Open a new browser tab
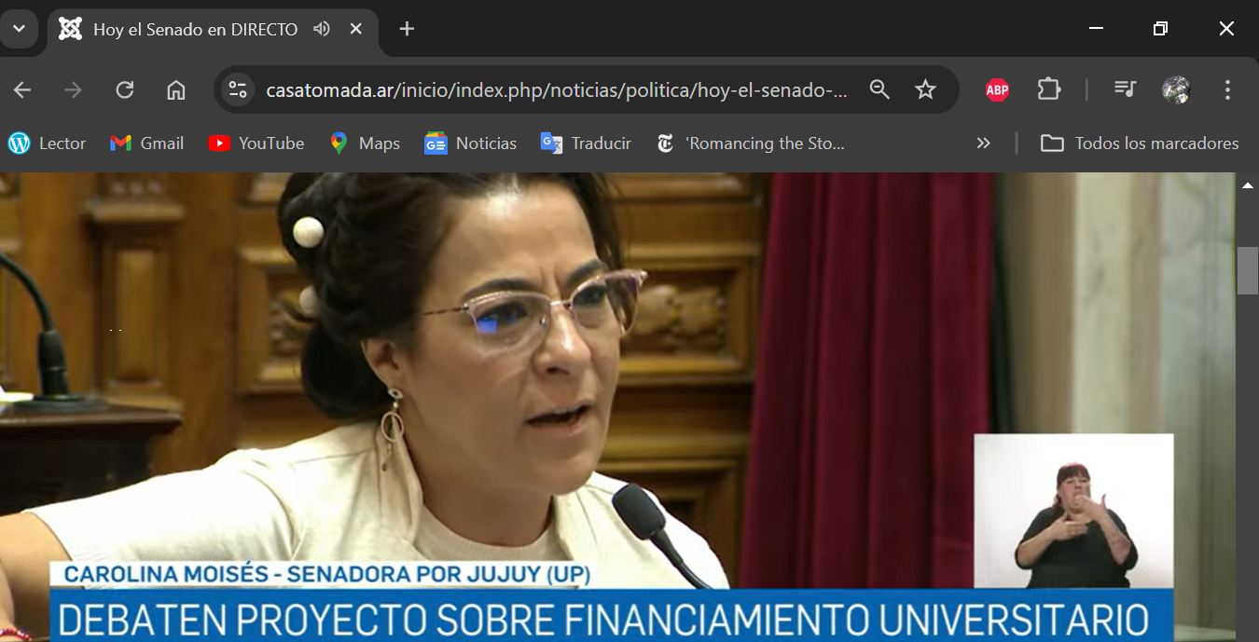 click(x=407, y=29)
